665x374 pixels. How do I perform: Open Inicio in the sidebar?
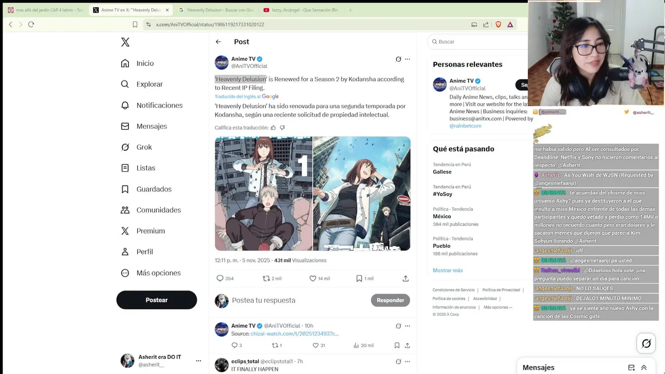(x=137, y=63)
